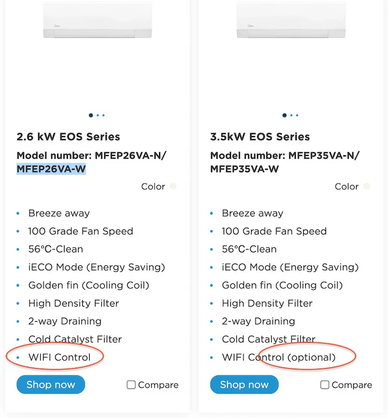Go to second carousel dot on 2.6 kW card
Image resolution: width=388 pixels, height=418 pixels.
[x=98, y=115]
